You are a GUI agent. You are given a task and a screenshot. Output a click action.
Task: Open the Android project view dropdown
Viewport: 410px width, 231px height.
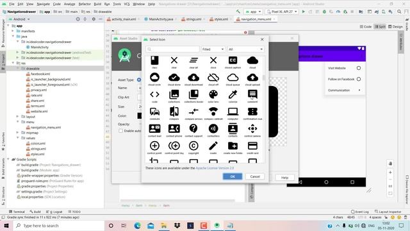[20, 19]
